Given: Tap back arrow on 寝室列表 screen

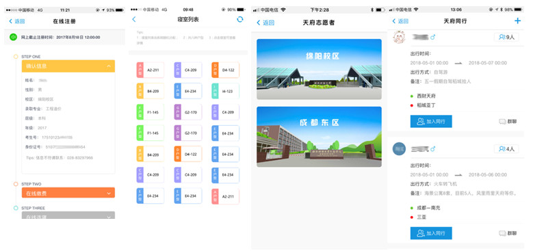Looking at the screenshot, I should click(x=134, y=19).
